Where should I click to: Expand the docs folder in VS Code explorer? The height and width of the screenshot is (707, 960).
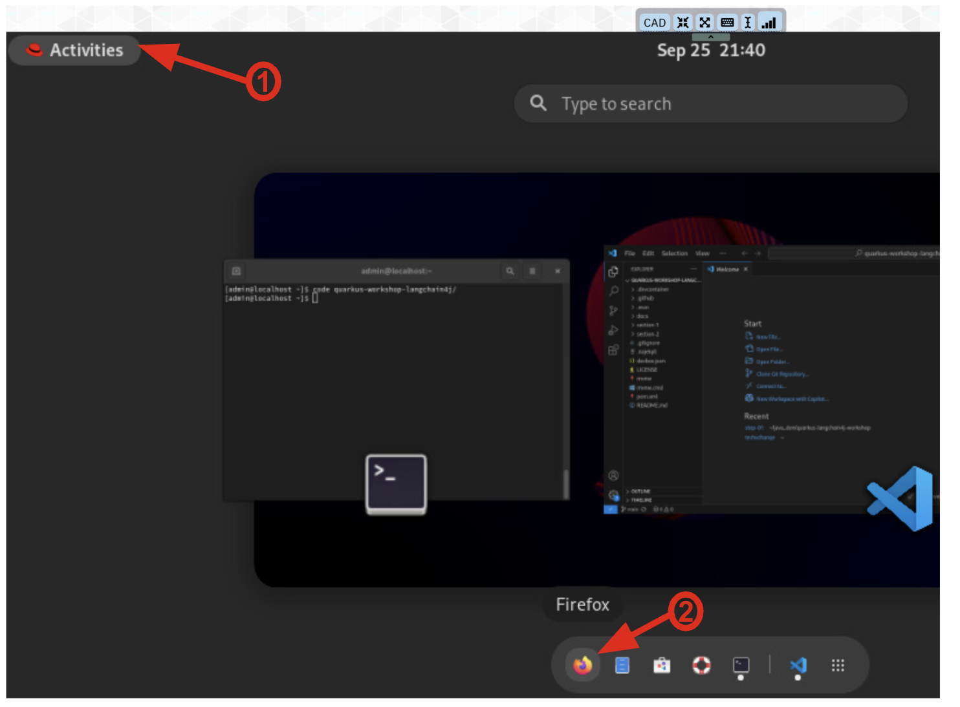642,316
